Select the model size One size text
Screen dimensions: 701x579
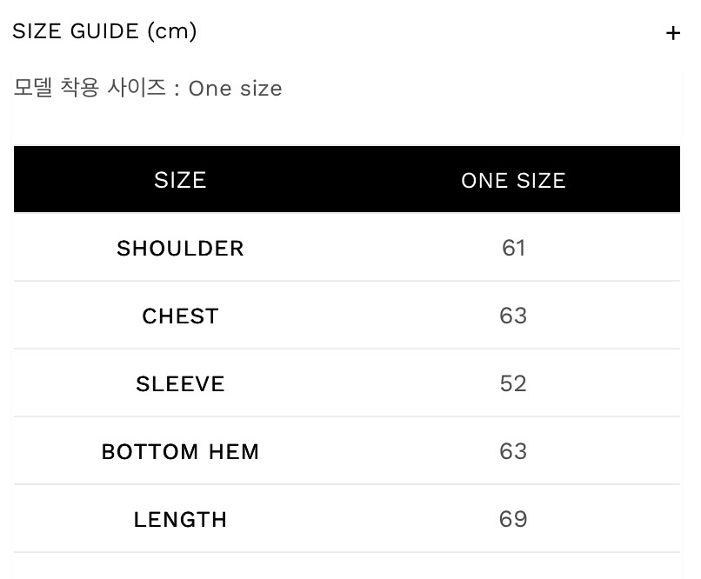tap(235, 89)
